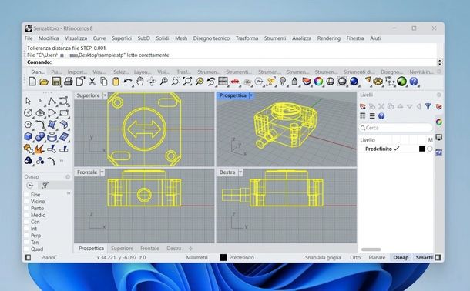Open the Superfici menu

click(x=122, y=38)
